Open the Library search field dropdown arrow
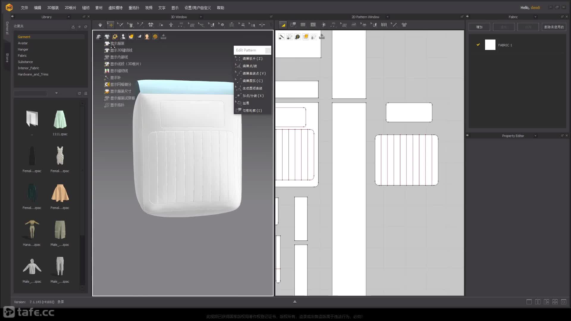Screen dimensions: 571x321 [57, 93]
